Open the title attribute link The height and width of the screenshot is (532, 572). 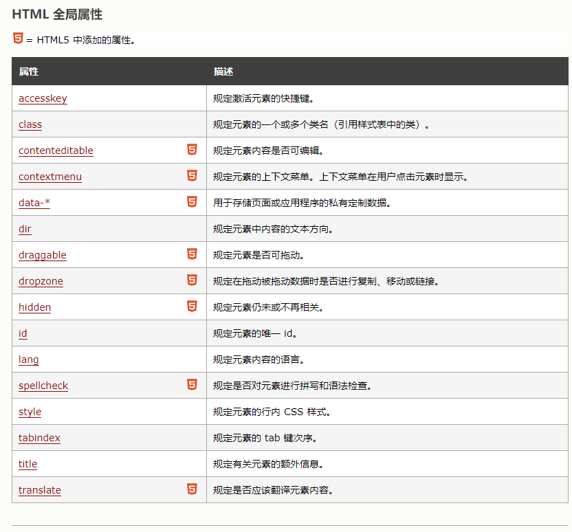click(x=27, y=464)
